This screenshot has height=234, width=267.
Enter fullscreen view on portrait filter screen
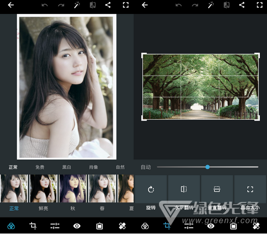[125, 5]
